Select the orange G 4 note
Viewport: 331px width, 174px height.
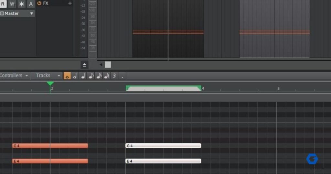(50, 146)
